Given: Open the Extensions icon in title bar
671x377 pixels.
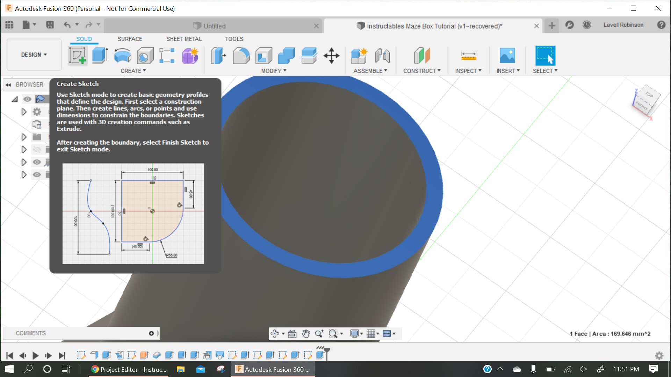Looking at the screenshot, I should point(569,25).
